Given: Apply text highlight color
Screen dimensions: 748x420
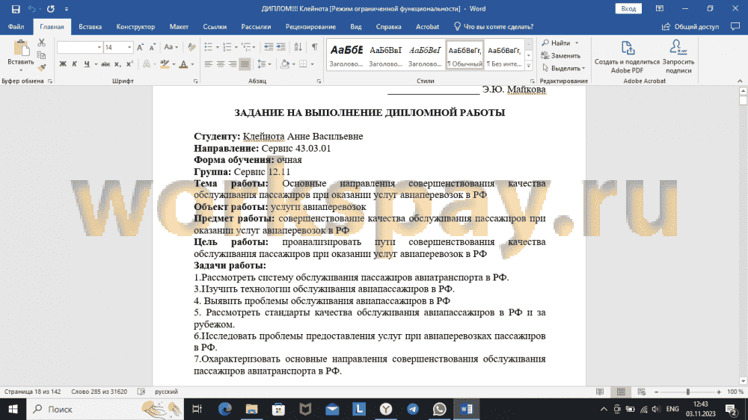Looking at the screenshot, I should [x=165, y=64].
